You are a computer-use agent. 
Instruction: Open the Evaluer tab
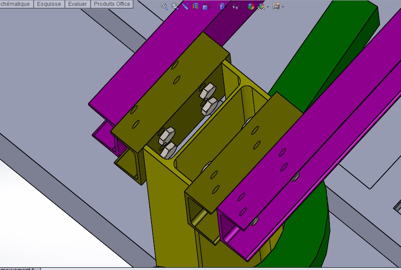coord(77,4)
